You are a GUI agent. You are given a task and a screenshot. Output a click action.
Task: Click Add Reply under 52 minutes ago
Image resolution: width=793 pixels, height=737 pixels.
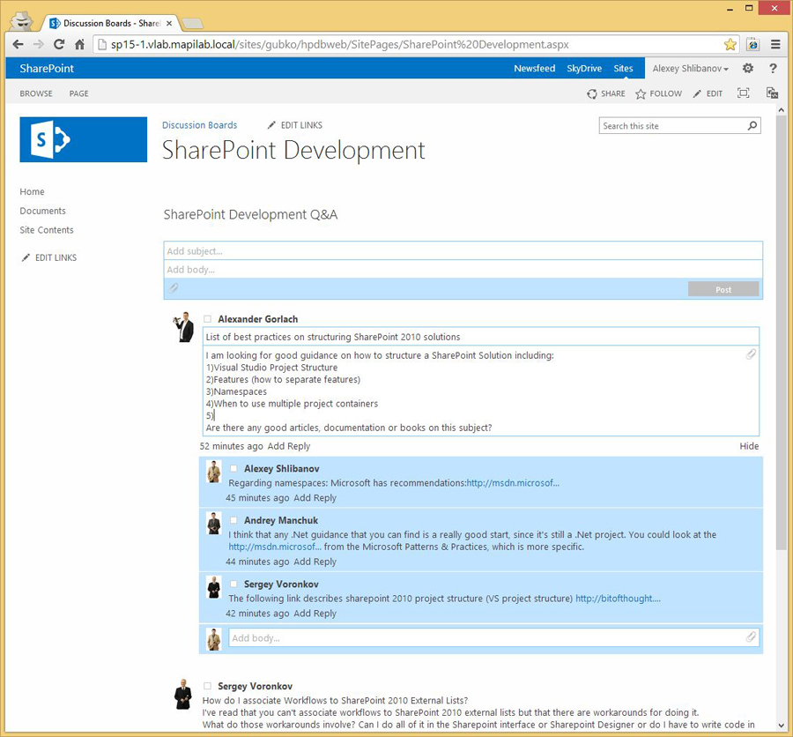(x=289, y=446)
